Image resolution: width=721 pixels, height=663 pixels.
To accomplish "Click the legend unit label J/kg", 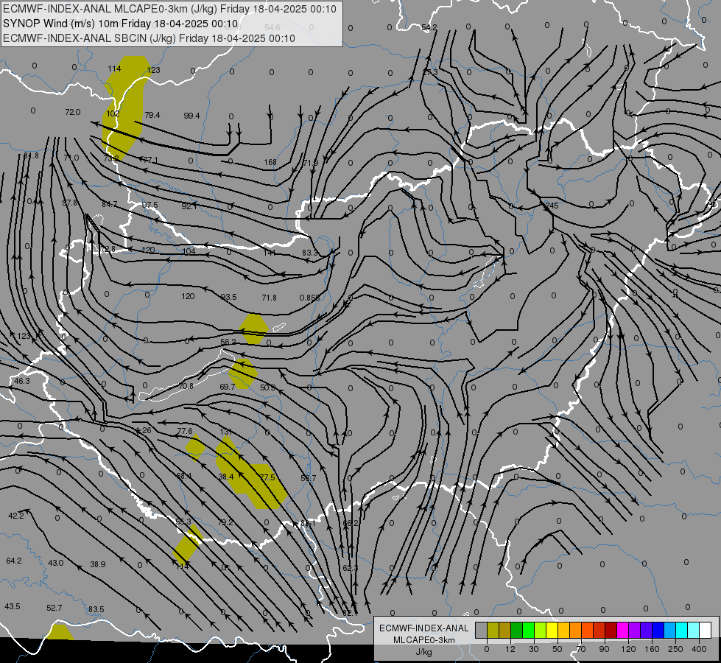I will 423,652.
